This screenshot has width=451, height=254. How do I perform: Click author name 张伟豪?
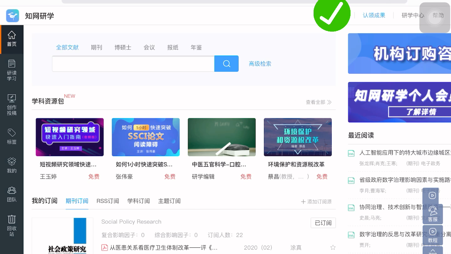click(124, 177)
